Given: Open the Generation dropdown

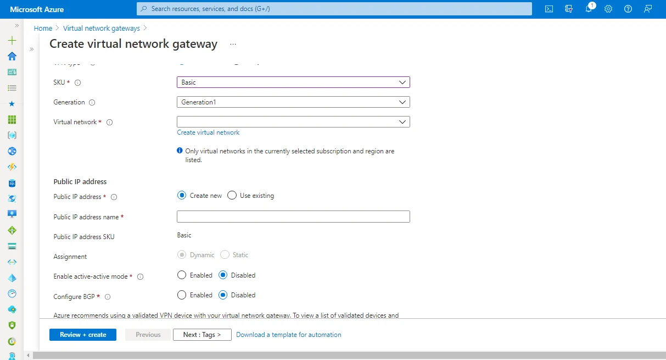Looking at the screenshot, I should pyautogui.click(x=293, y=102).
